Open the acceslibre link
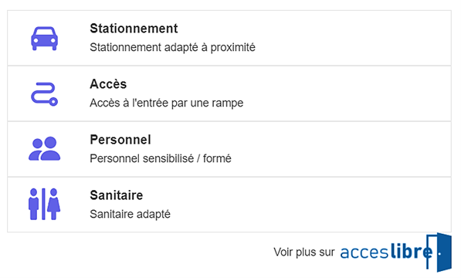This screenshot has width=461, height=278. click(395, 253)
